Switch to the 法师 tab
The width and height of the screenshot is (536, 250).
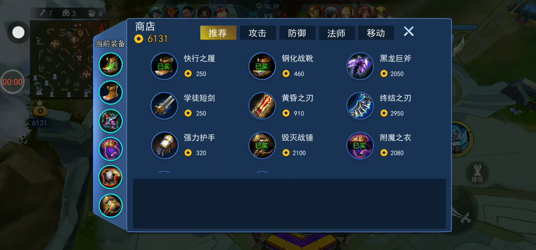pyautogui.click(x=337, y=33)
